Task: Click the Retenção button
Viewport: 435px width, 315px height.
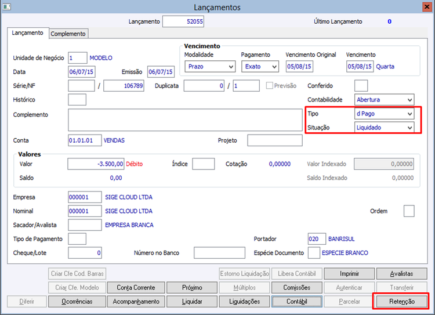Action: [401, 302]
